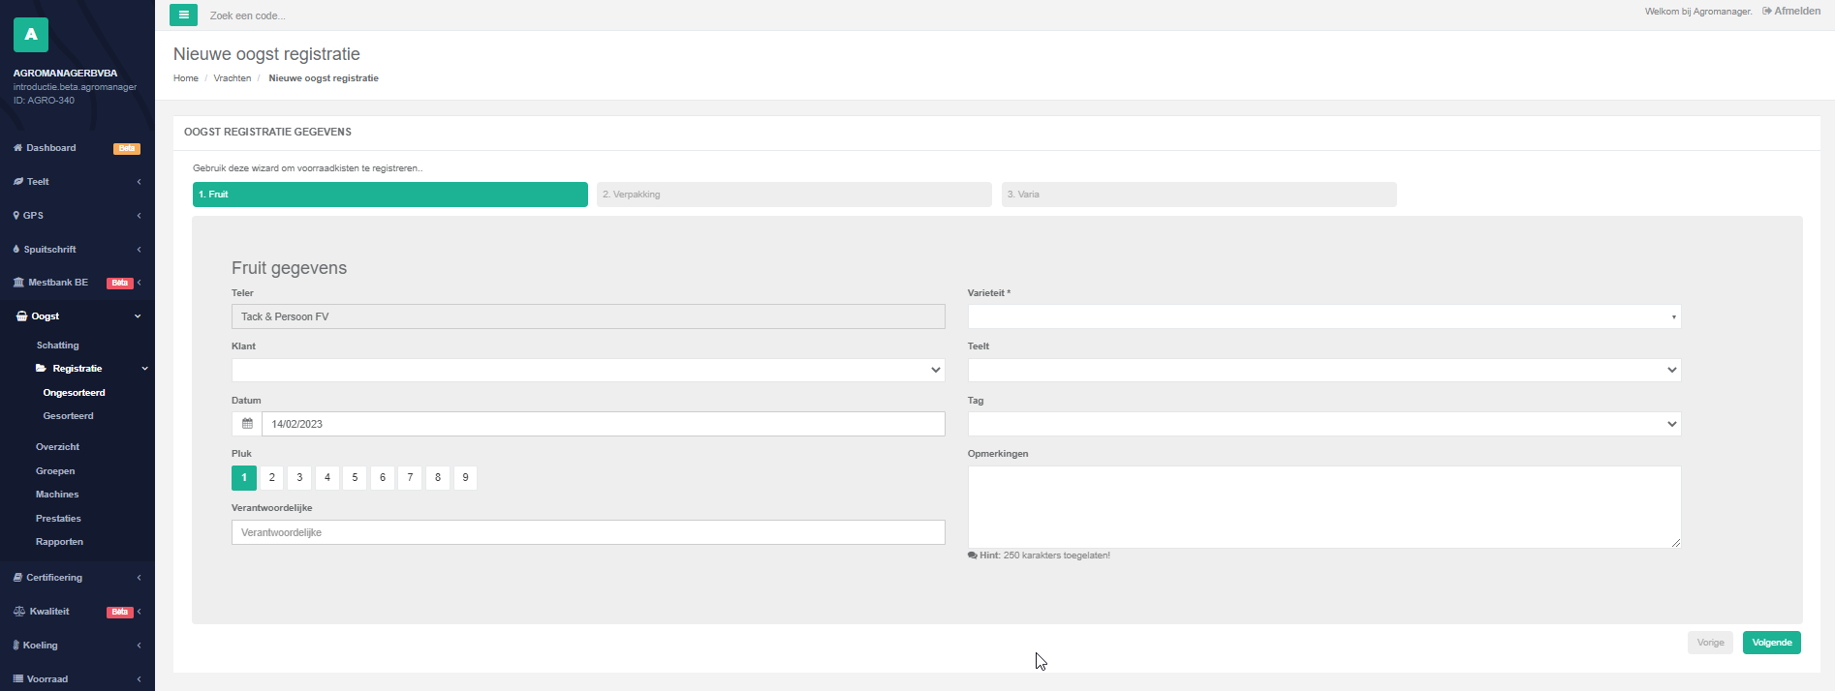Expand the GPS sidebar menu chevron
Image resolution: width=1835 pixels, height=691 pixels.
(x=140, y=216)
